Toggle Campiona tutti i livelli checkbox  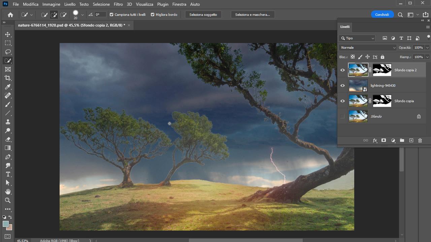[x=111, y=15]
